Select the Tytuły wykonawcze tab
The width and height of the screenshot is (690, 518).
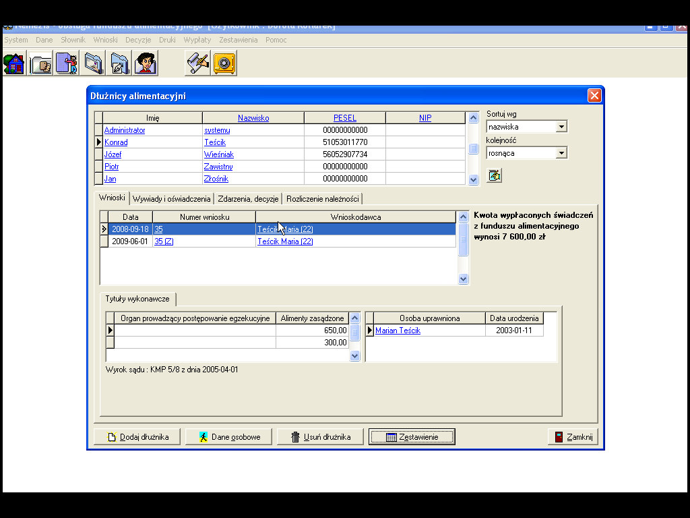137,299
